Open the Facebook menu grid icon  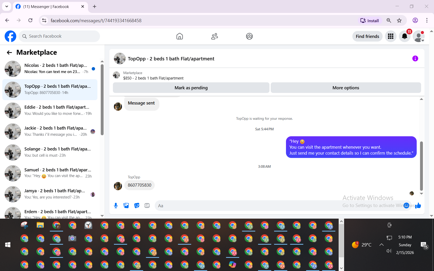(391, 36)
